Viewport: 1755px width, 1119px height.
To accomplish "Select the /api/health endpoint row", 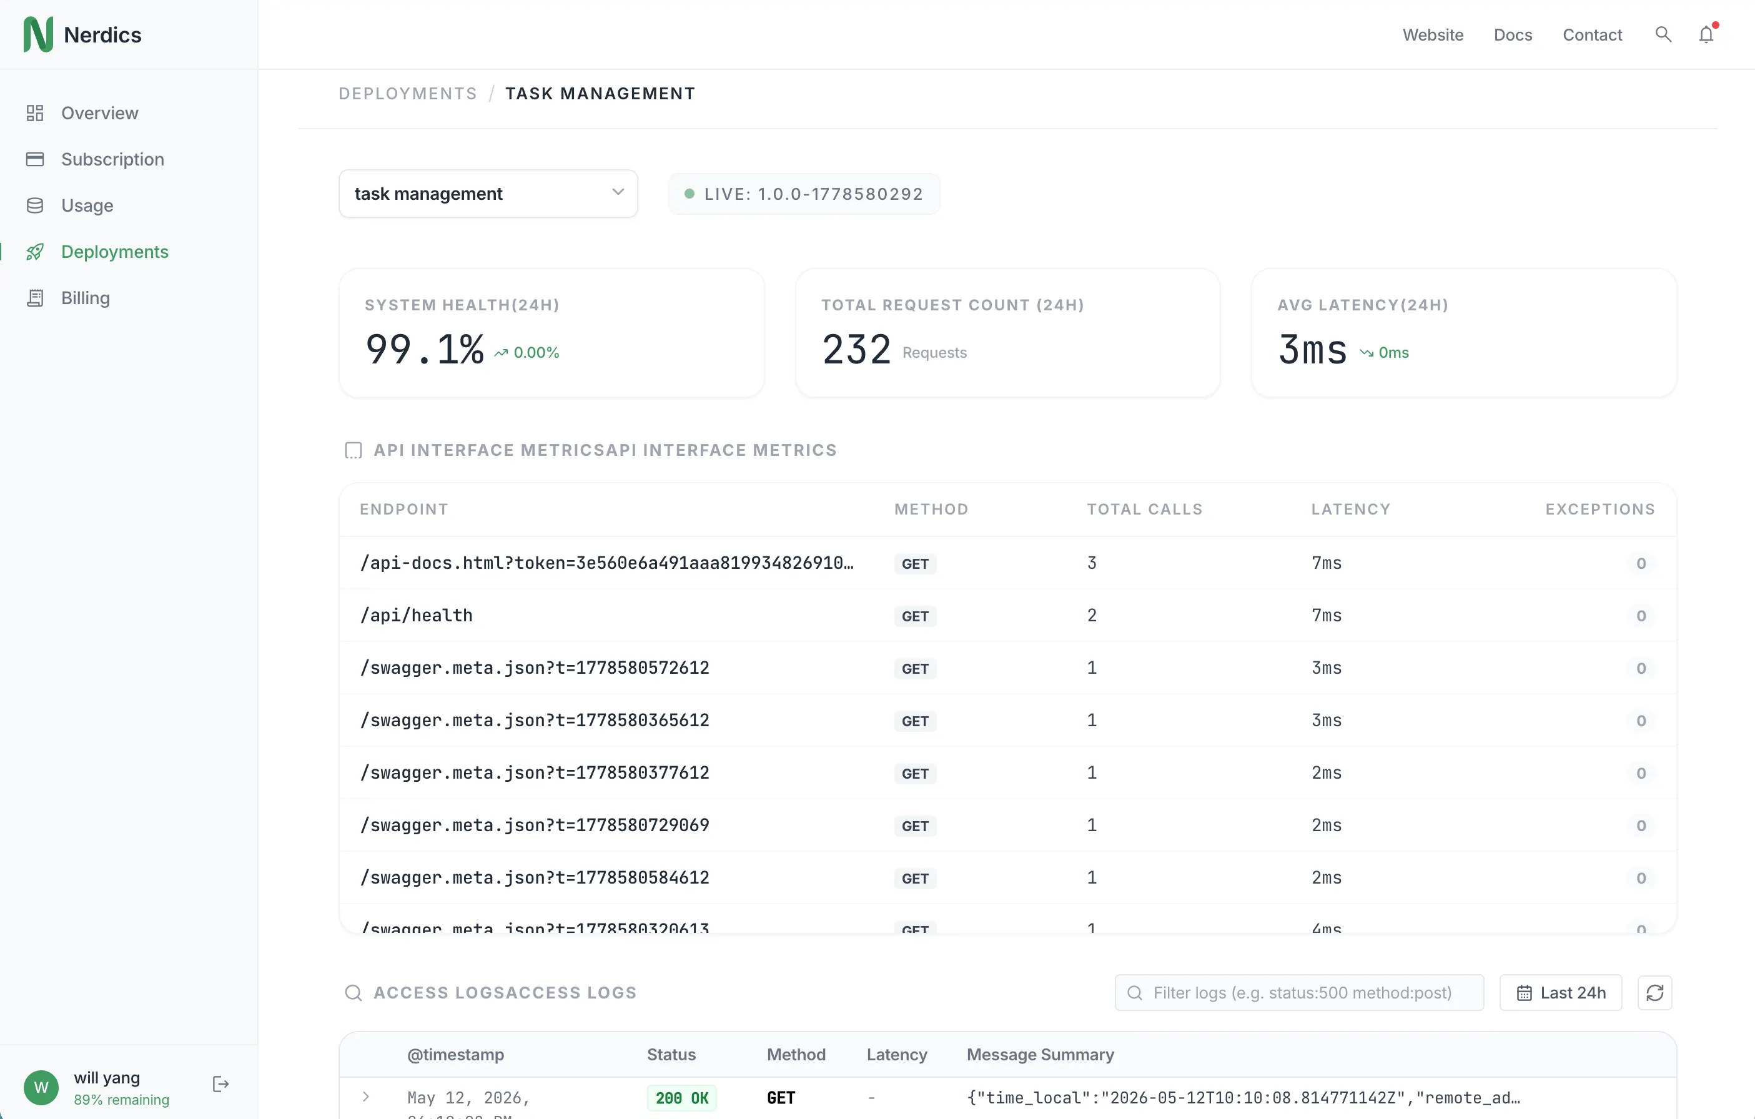I will (x=1008, y=616).
